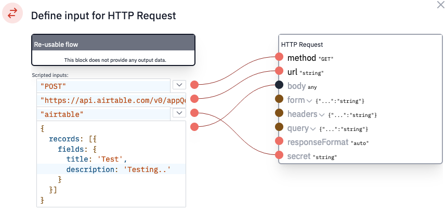Viewport: 445px width, 211px height.
Task: Expand the form parameter chevron
Action: 310,100
